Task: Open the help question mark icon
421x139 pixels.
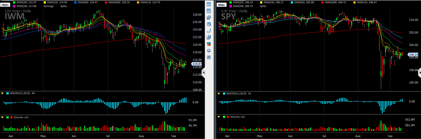Action: tap(209, 57)
